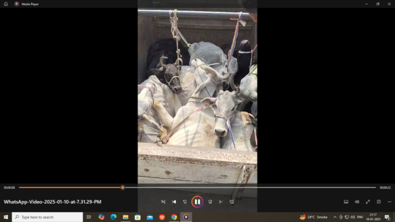Toggle shuffle mode

[x=163, y=202]
